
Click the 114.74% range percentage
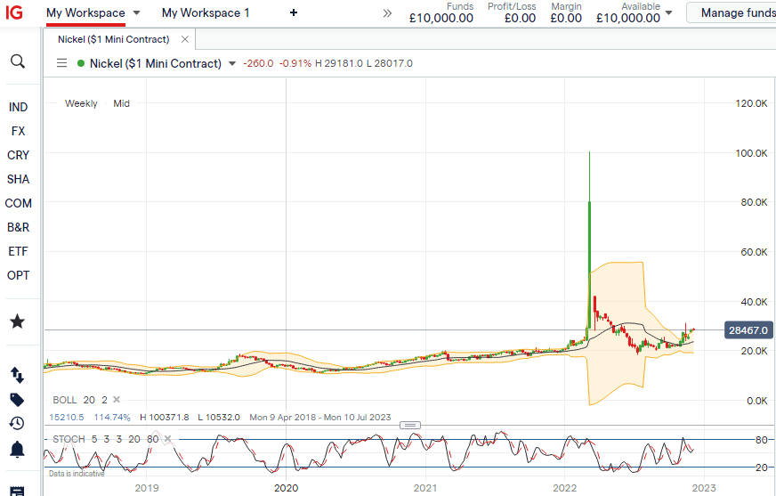pyautogui.click(x=112, y=418)
